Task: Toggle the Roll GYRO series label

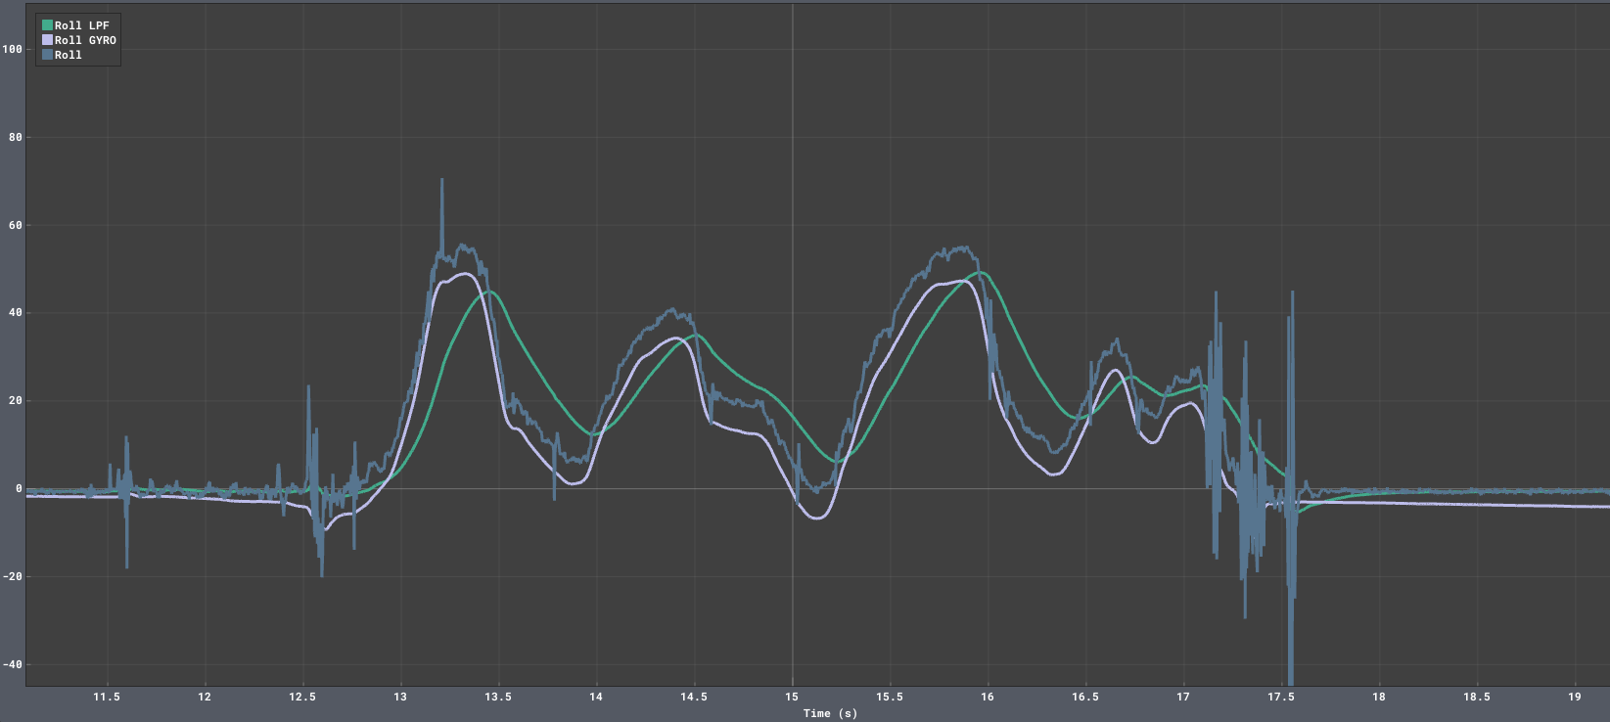Action: [85, 40]
